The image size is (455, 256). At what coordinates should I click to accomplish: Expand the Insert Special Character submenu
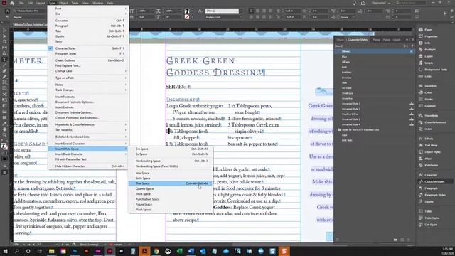(88, 144)
